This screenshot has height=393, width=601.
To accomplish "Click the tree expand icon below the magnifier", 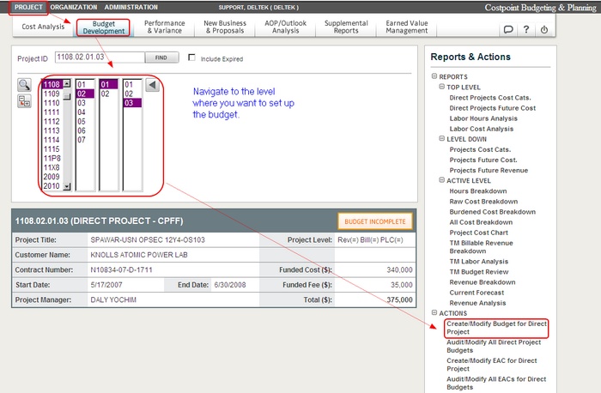I will [x=24, y=101].
